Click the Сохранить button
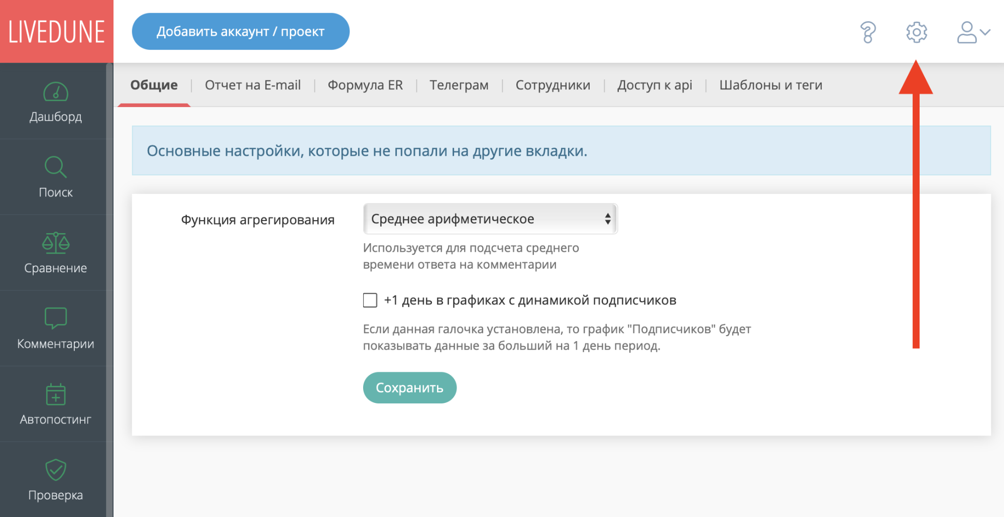 410,387
